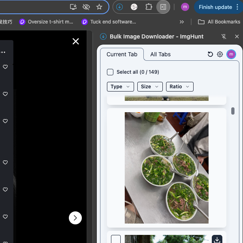This screenshot has width=243, height=243.
Task: Open ImgHunt user account avatar
Action: (x=231, y=54)
